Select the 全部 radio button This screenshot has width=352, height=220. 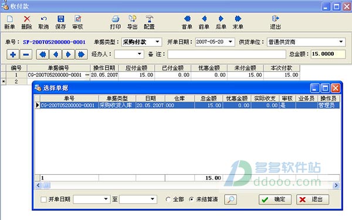click(168, 199)
